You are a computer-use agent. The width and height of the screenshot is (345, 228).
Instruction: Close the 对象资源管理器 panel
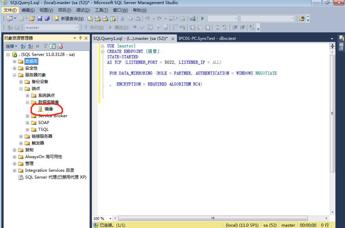[86, 38]
